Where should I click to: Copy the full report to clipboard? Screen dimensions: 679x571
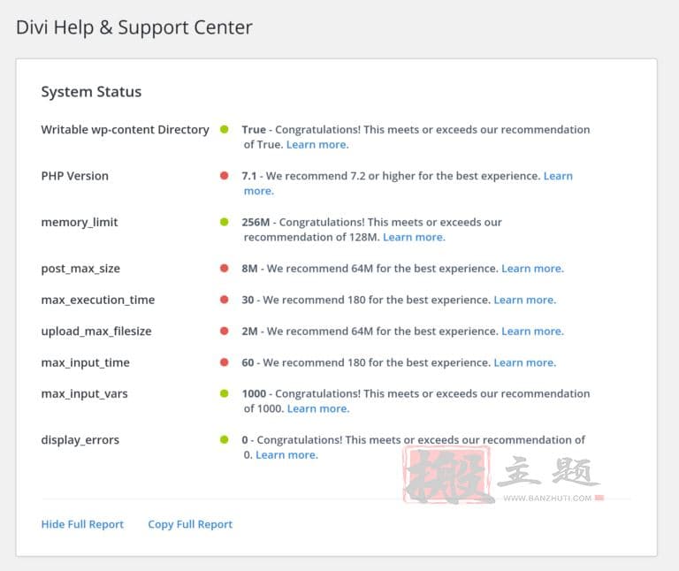click(190, 524)
